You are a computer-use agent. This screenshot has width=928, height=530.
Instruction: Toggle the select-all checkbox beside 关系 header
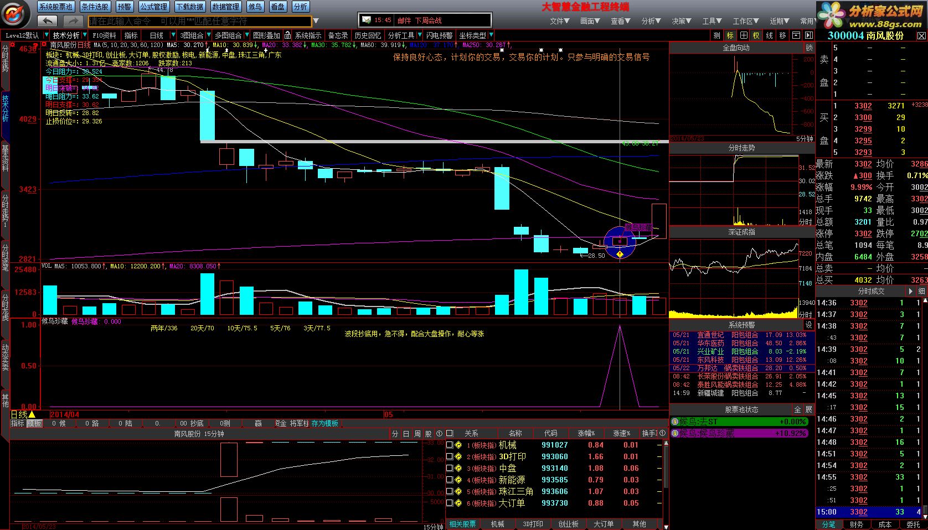click(450, 433)
